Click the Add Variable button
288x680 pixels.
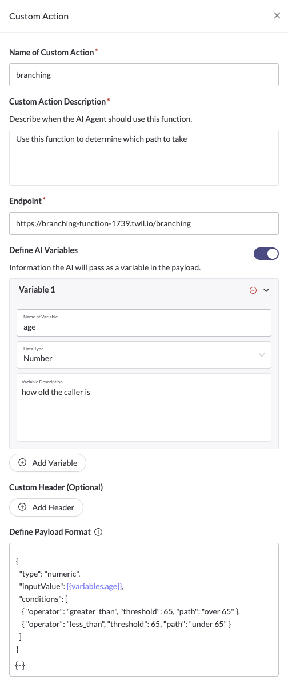click(47, 463)
